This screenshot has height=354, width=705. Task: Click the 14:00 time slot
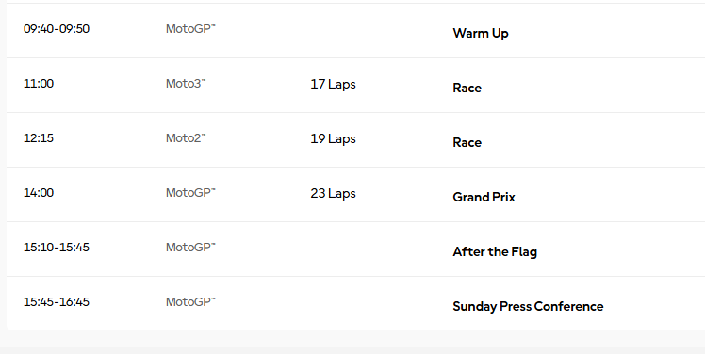[39, 193]
